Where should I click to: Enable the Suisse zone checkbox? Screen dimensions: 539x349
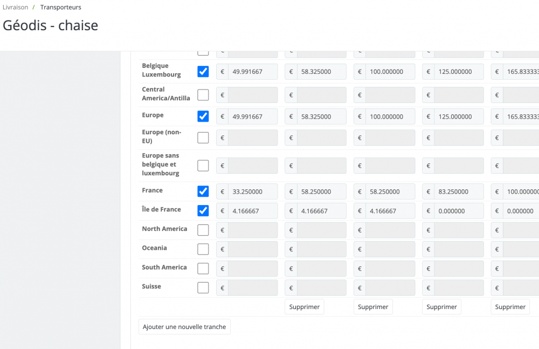[x=203, y=288]
